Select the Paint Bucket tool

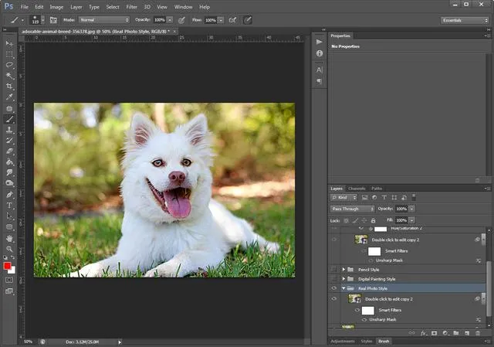click(9, 162)
